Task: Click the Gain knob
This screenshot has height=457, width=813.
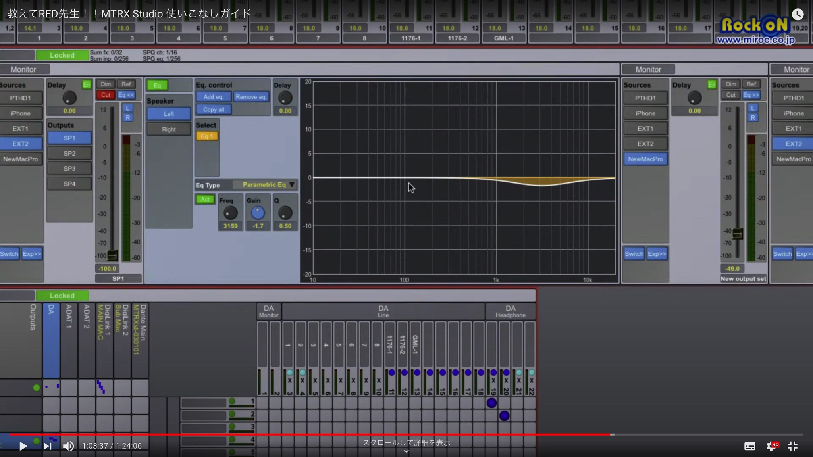Action: [258, 213]
